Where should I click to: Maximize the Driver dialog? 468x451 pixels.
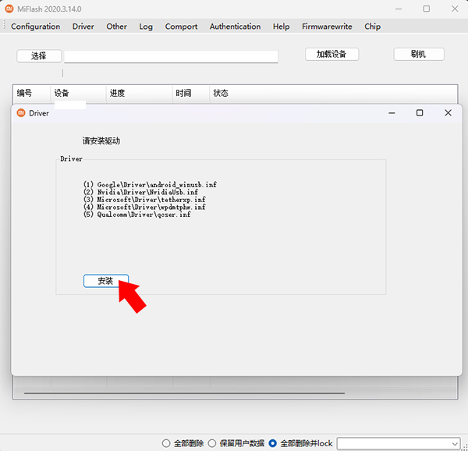coord(420,113)
